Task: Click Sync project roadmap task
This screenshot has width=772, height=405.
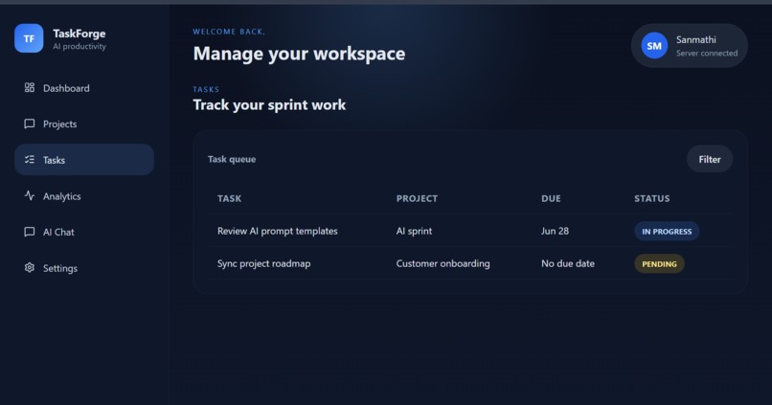Action: pyautogui.click(x=264, y=263)
